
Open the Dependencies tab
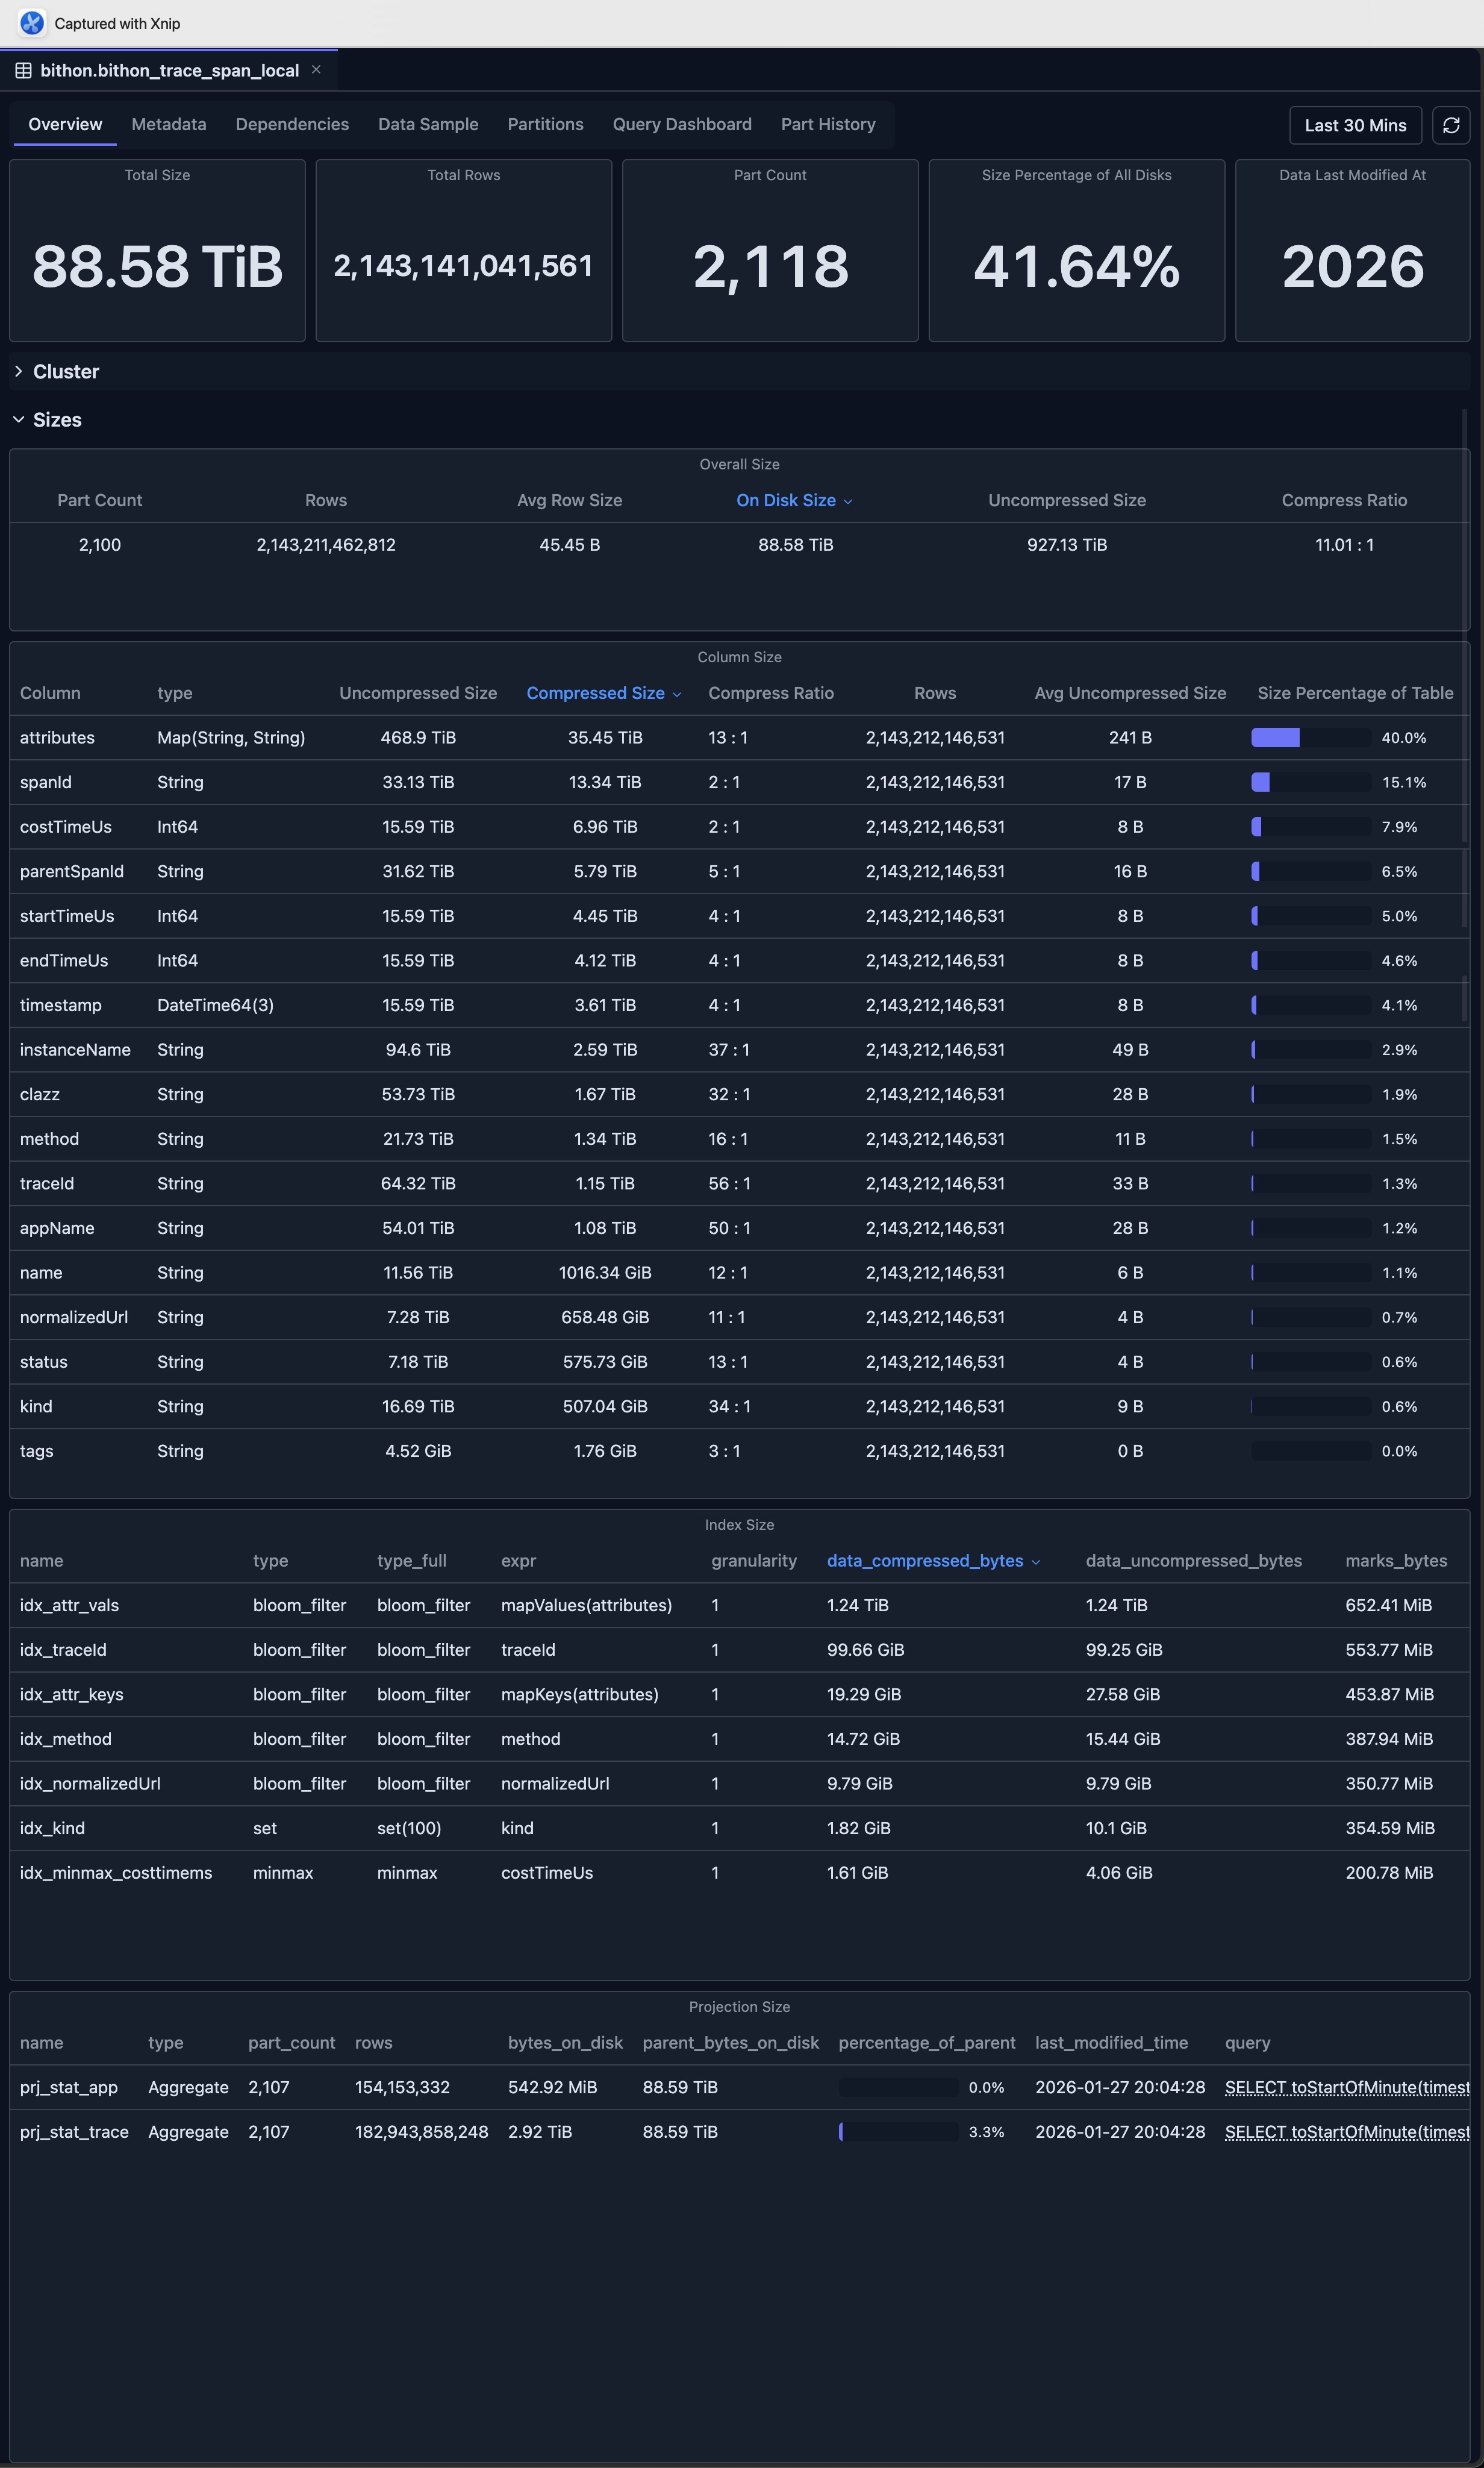click(292, 124)
